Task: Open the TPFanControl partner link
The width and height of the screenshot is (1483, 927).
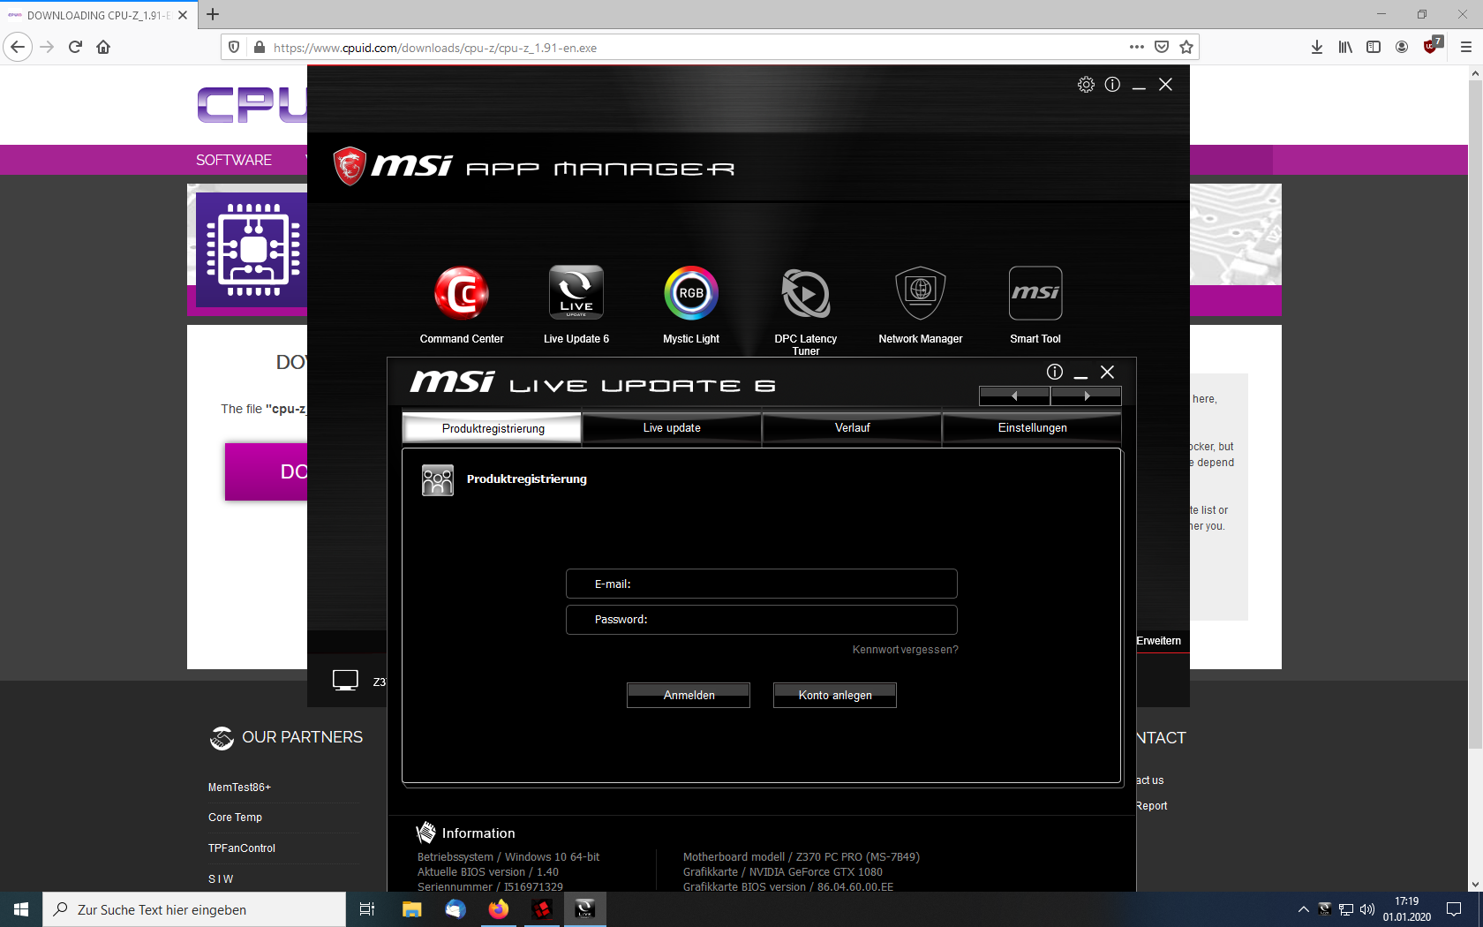Action: pyautogui.click(x=242, y=848)
